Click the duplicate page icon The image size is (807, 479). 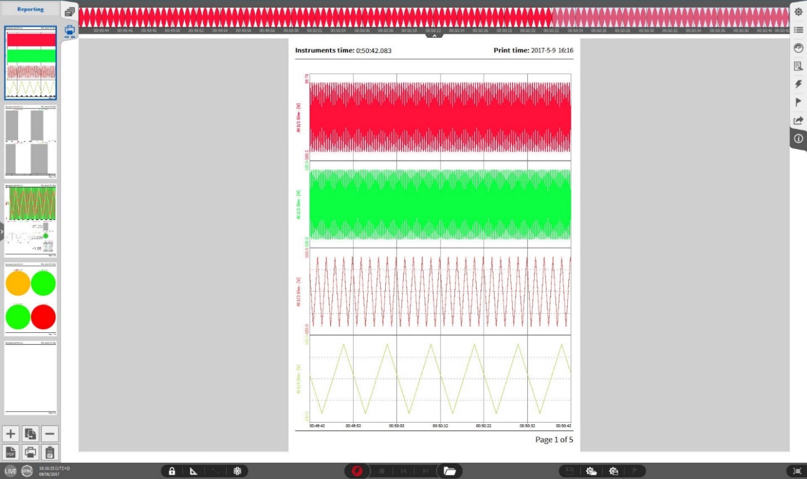tap(30, 434)
